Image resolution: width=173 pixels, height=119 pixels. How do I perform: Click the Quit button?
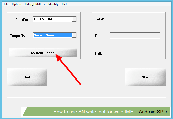click(x=27, y=77)
